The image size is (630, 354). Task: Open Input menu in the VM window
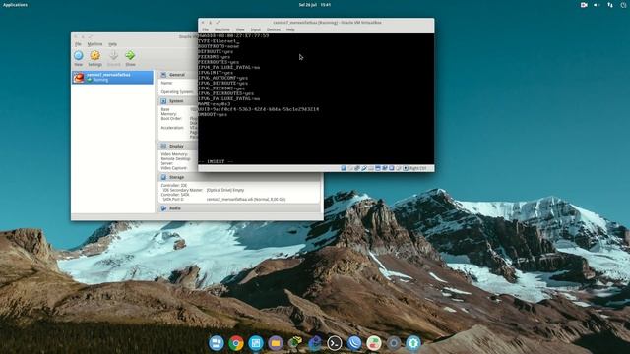256,29
